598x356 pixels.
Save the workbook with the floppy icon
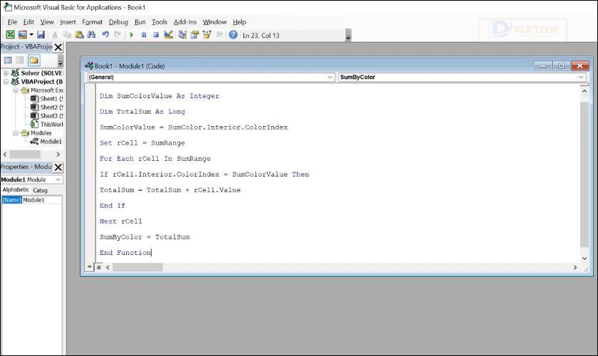[x=41, y=35]
